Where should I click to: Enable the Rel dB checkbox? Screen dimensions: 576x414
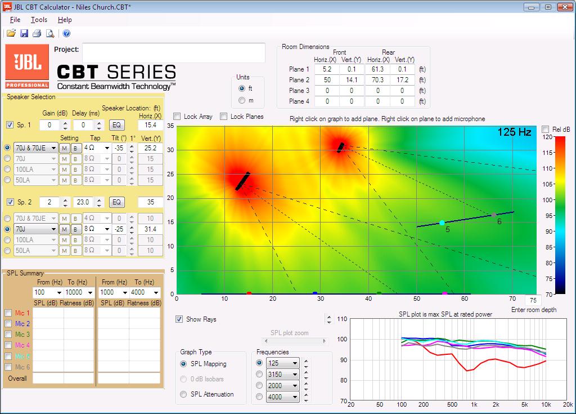(546, 130)
